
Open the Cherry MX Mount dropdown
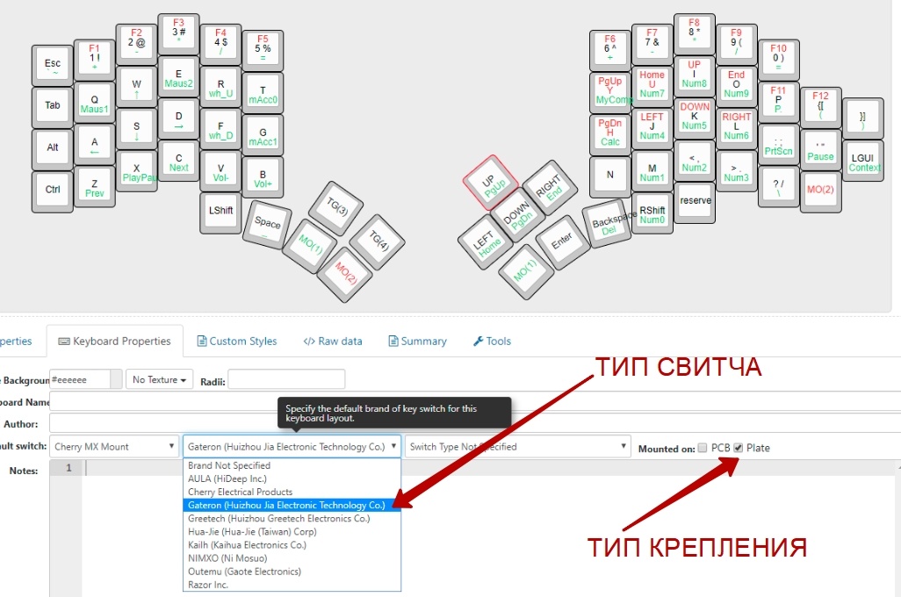(114, 447)
